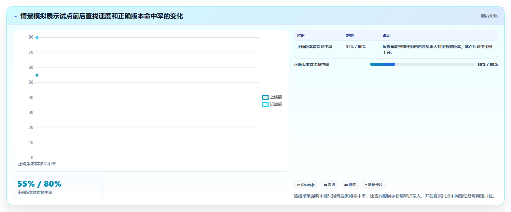Click the description cell starting 假设每轮抽样任务

[x=437, y=50]
